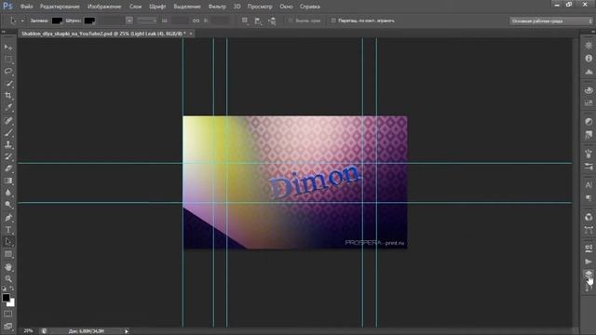
Task: Open the Histogram panel icon
Action: [x=589, y=72]
